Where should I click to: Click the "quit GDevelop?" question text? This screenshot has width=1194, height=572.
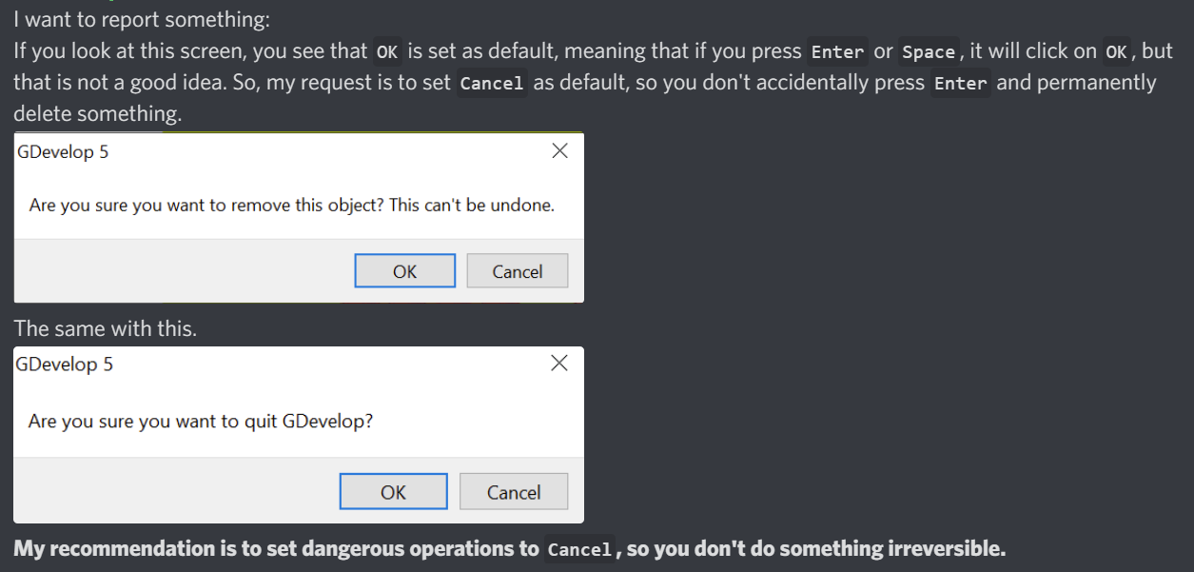pos(201,421)
